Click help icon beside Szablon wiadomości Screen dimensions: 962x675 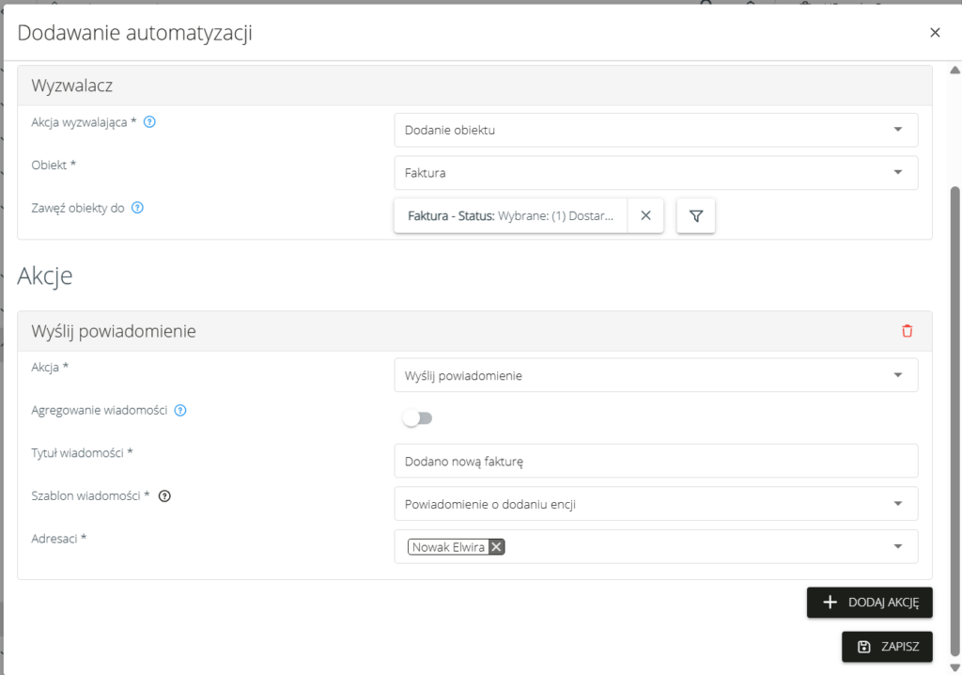[164, 496]
